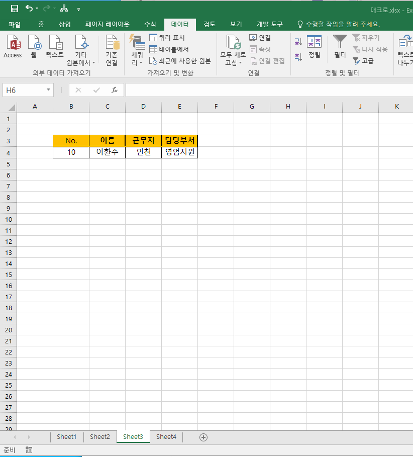
Task: Switch to the Sheet2 tab
Action: click(x=100, y=436)
